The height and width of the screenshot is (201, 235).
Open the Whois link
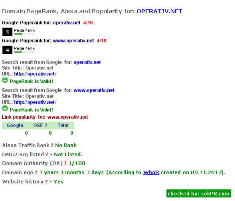[151, 173]
